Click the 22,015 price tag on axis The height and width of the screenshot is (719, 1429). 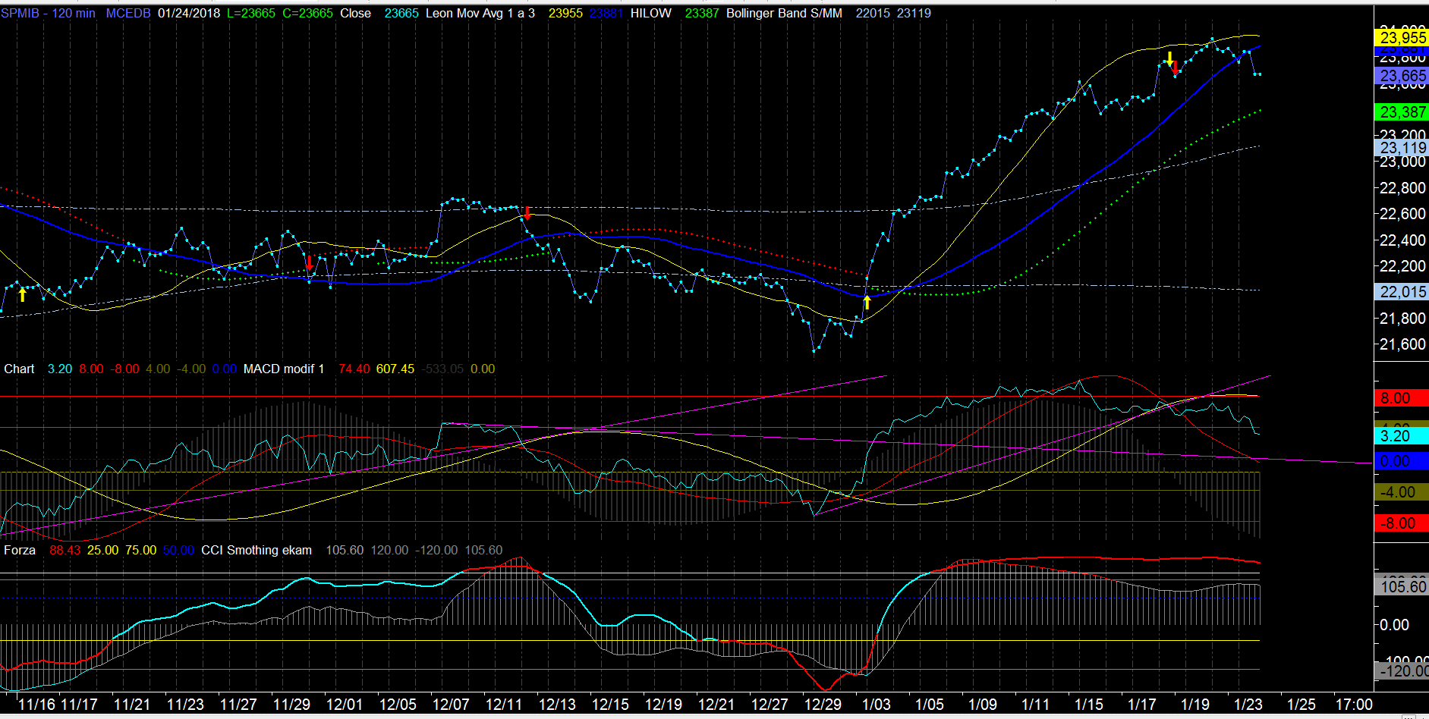(1402, 292)
